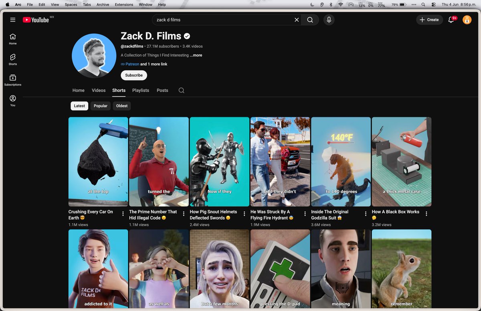Open Subscriptions in the left sidebar
This screenshot has width=481, height=311.
13,80
